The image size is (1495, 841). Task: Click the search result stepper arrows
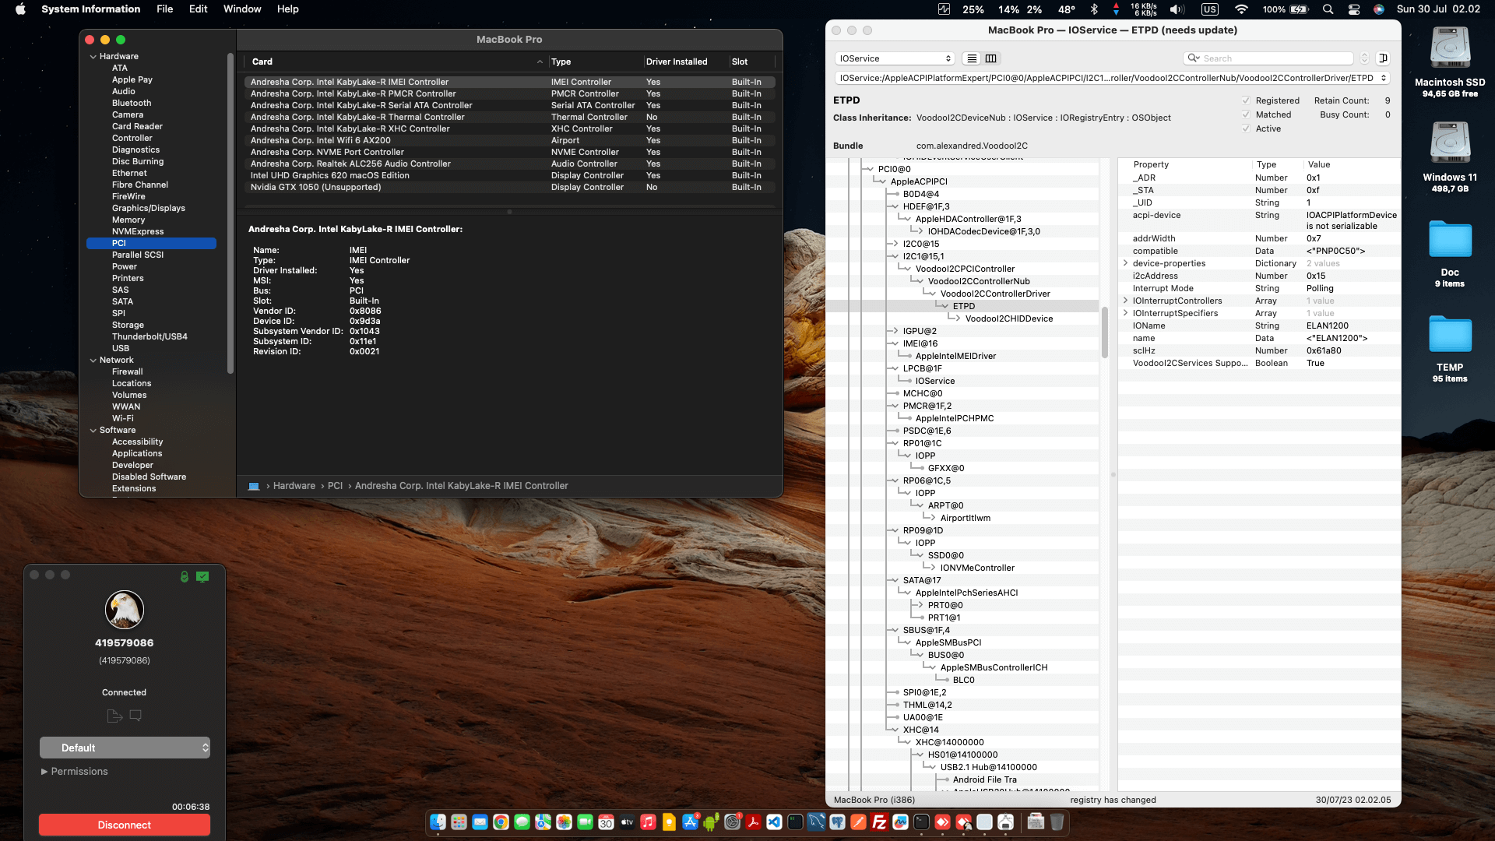1364,58
